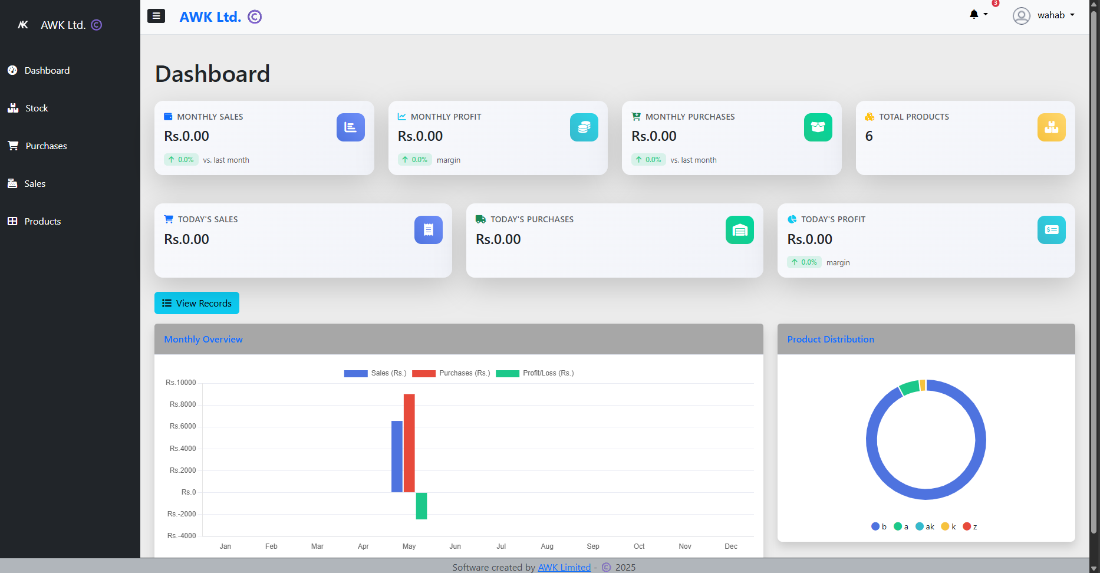This screenshot has width=1100, height=573.
Task: Click the Sales register icon in sidebar
Action: click(12, 183)
